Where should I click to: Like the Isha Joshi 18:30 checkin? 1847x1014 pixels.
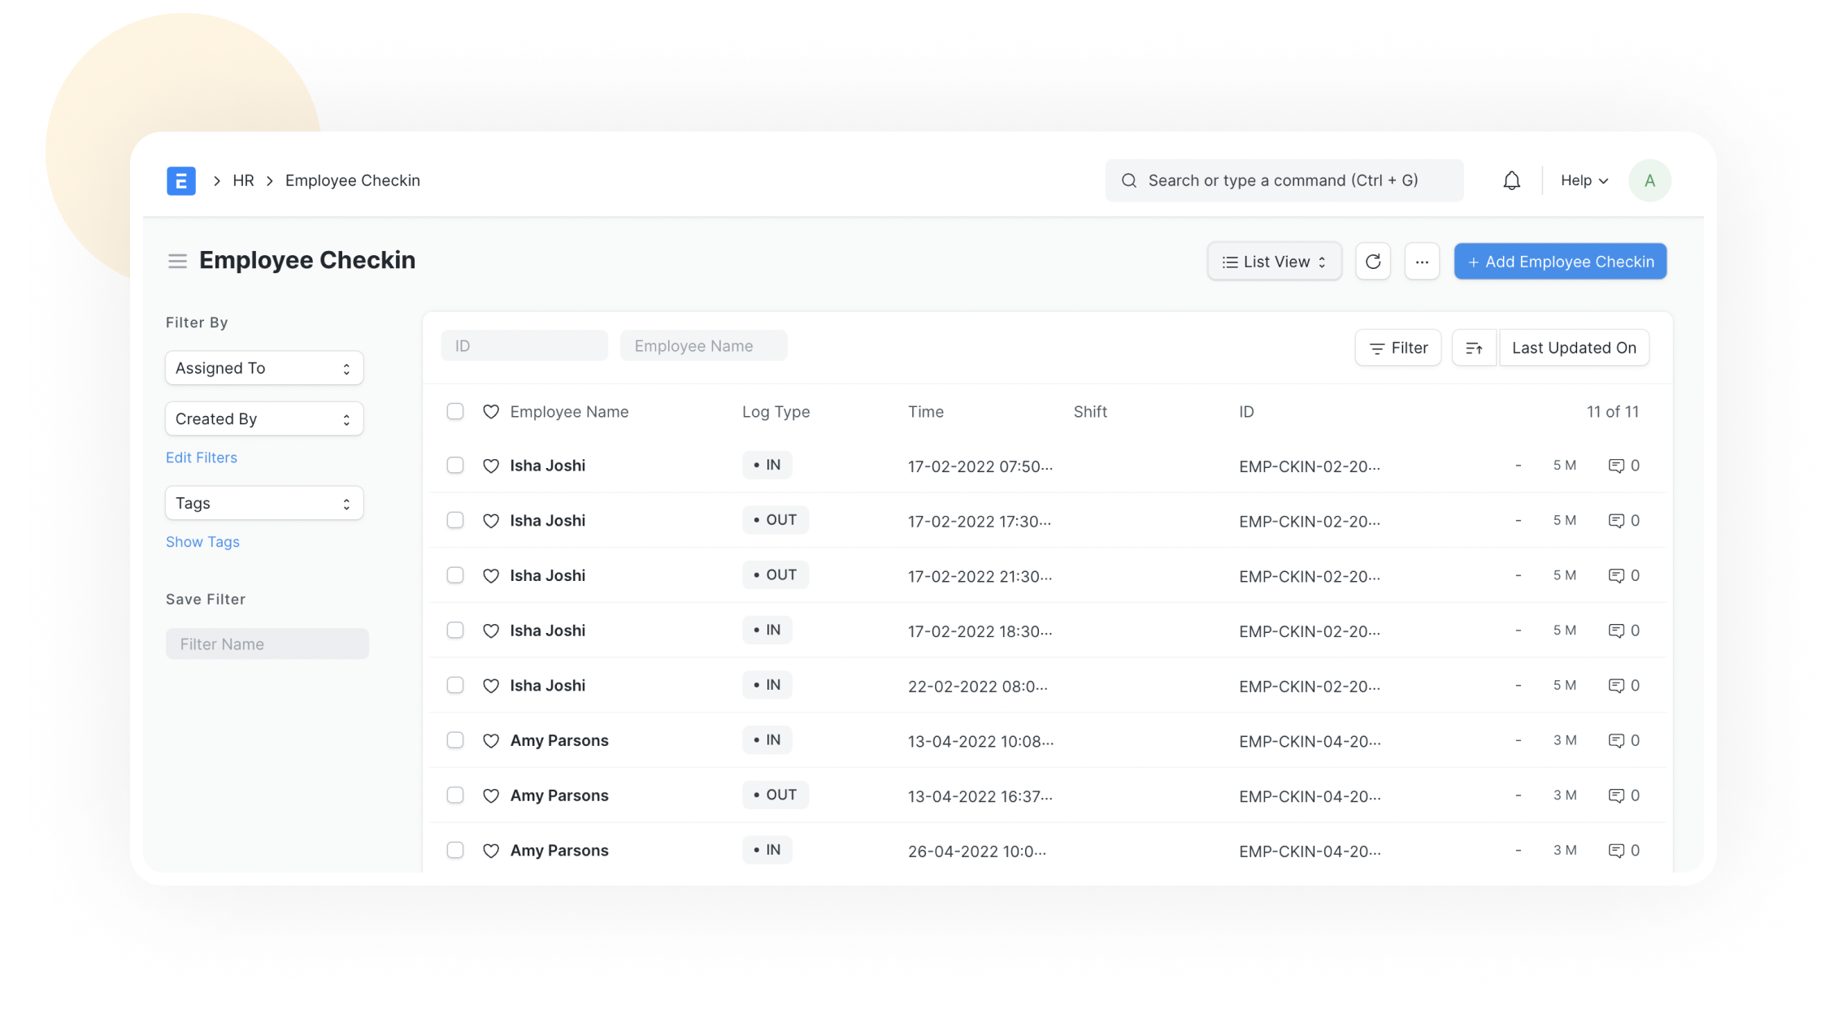(491, 630)
